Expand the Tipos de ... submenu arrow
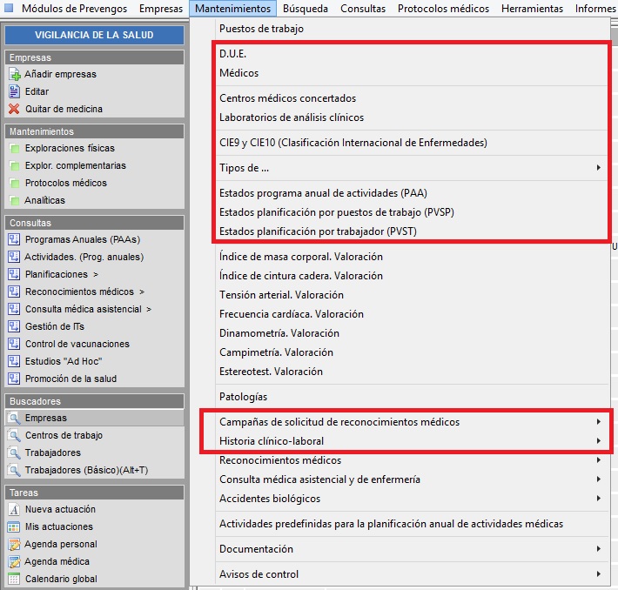Image resolution: width=618 pixels, height=590 pixels. click(598, 168)
